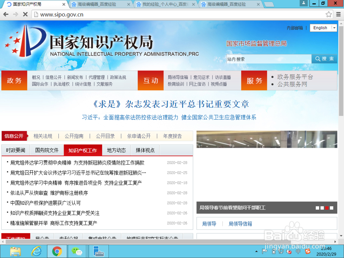Open File Explorer from the taskbar

click(x=15, y=251)
